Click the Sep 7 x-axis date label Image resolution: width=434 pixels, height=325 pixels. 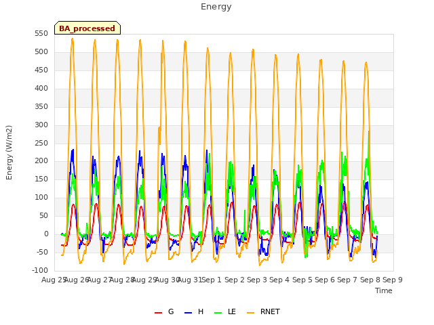347,280
